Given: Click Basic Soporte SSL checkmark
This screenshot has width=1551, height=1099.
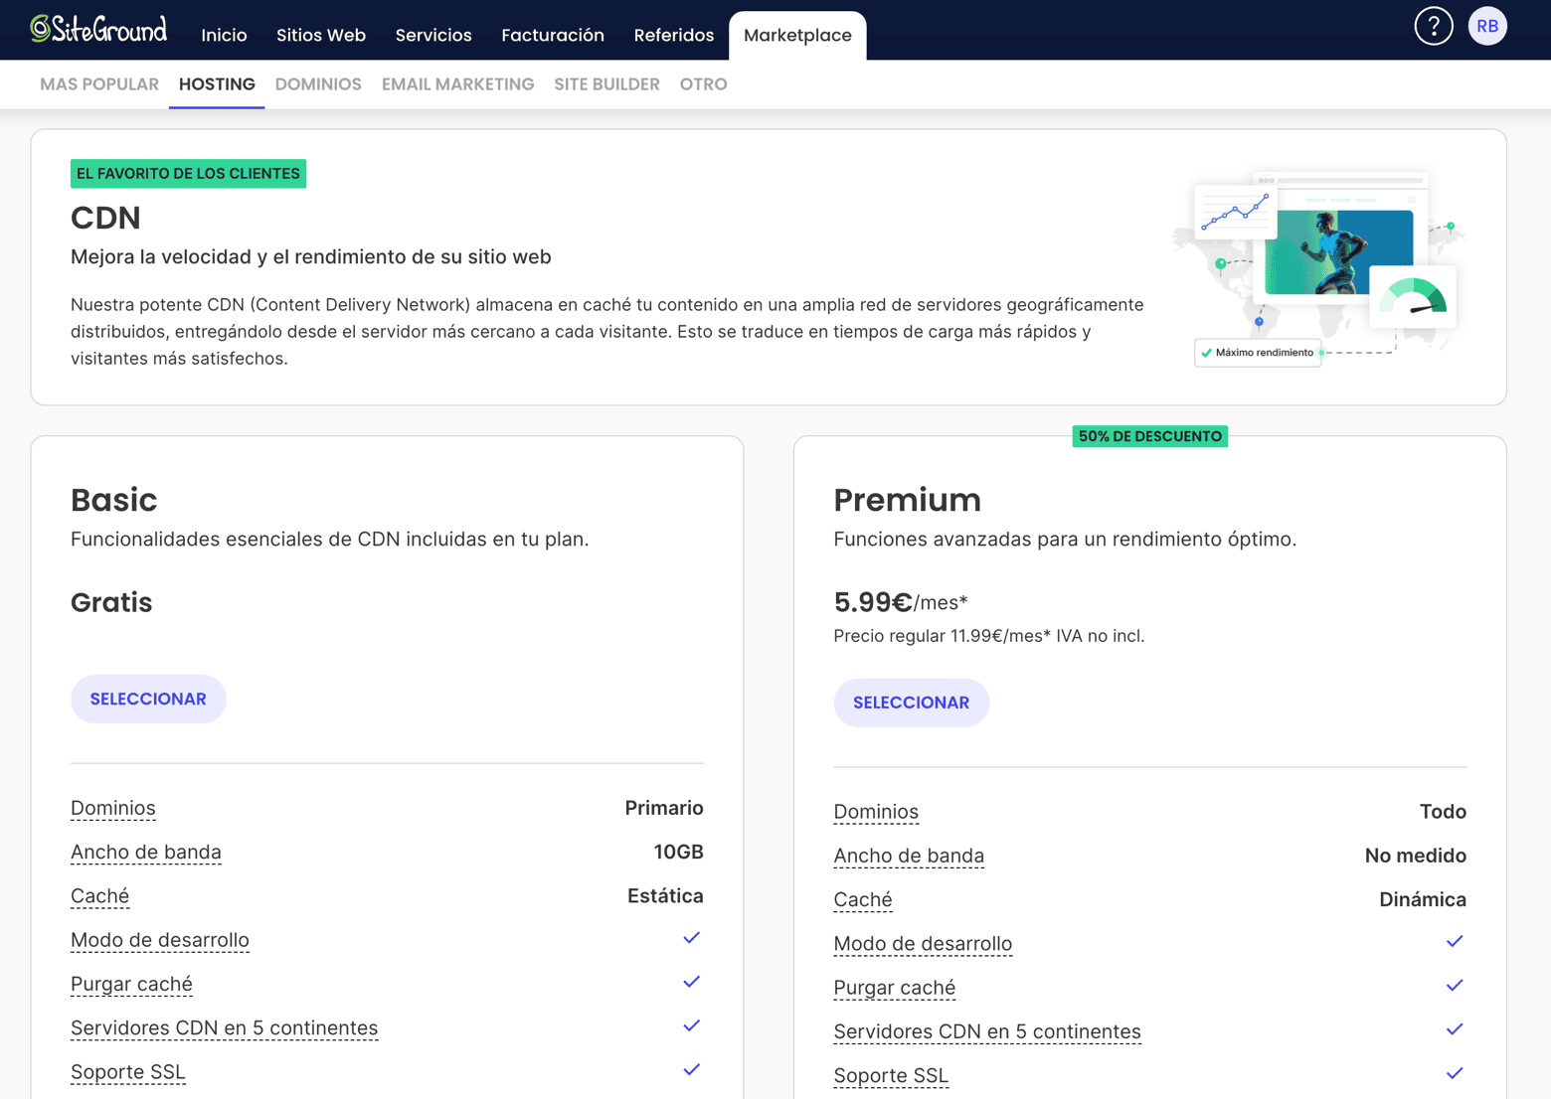Looking at the screenshot, I should pyautogui.click(x=692, y=1070).
